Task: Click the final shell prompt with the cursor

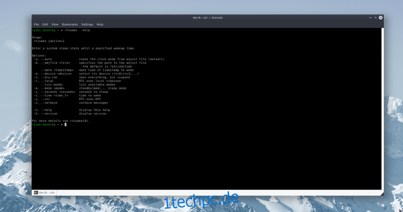Action: (49, 124)
